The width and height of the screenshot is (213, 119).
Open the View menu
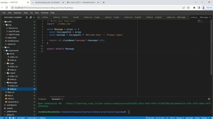(x=26, y=13)
